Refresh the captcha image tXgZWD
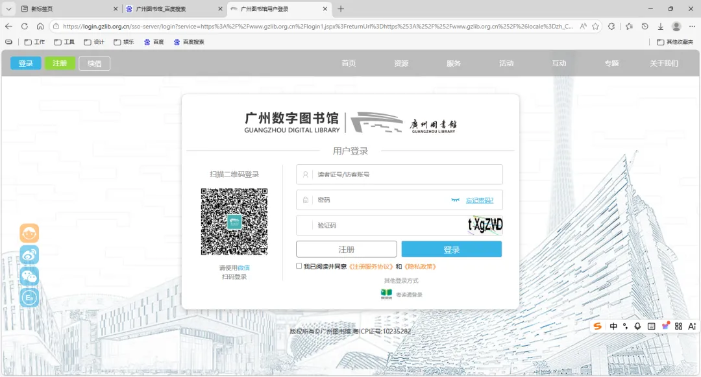 (x=485, y=225)
